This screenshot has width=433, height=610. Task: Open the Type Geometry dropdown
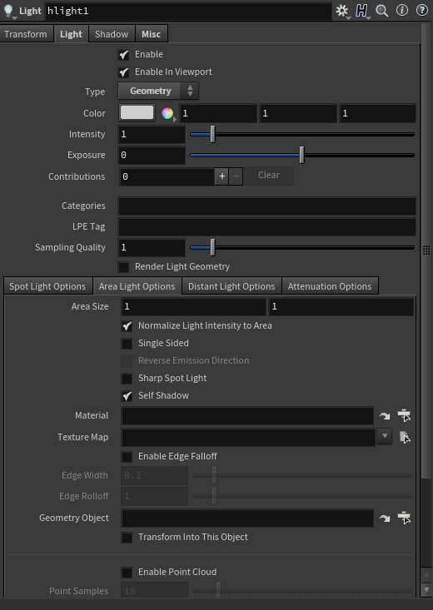pyautogui.click(x=158, y=91)
